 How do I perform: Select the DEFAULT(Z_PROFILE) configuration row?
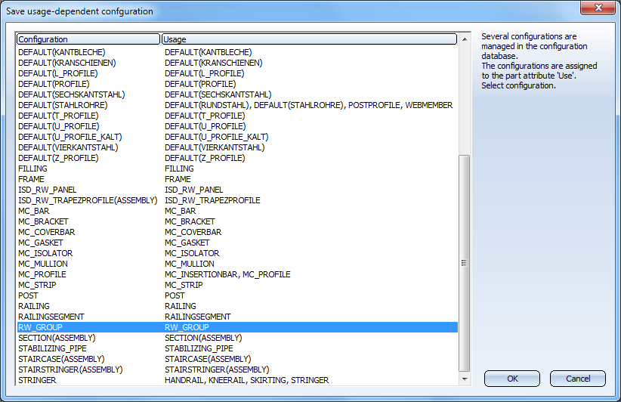click(x=237, y=158)
